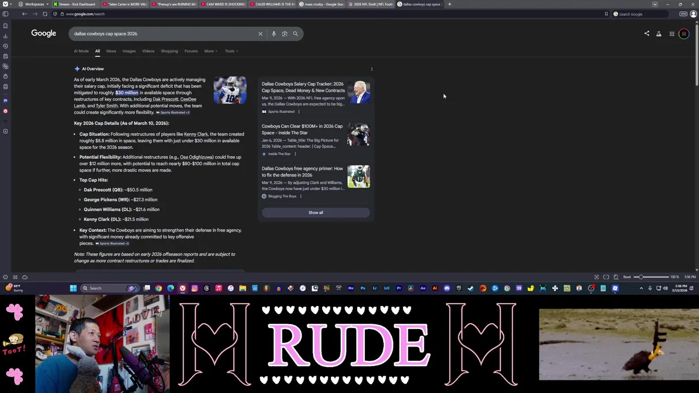Viewport: 699px width, 393px height.
Task: Click the address bar URL field
Action: 328,14
